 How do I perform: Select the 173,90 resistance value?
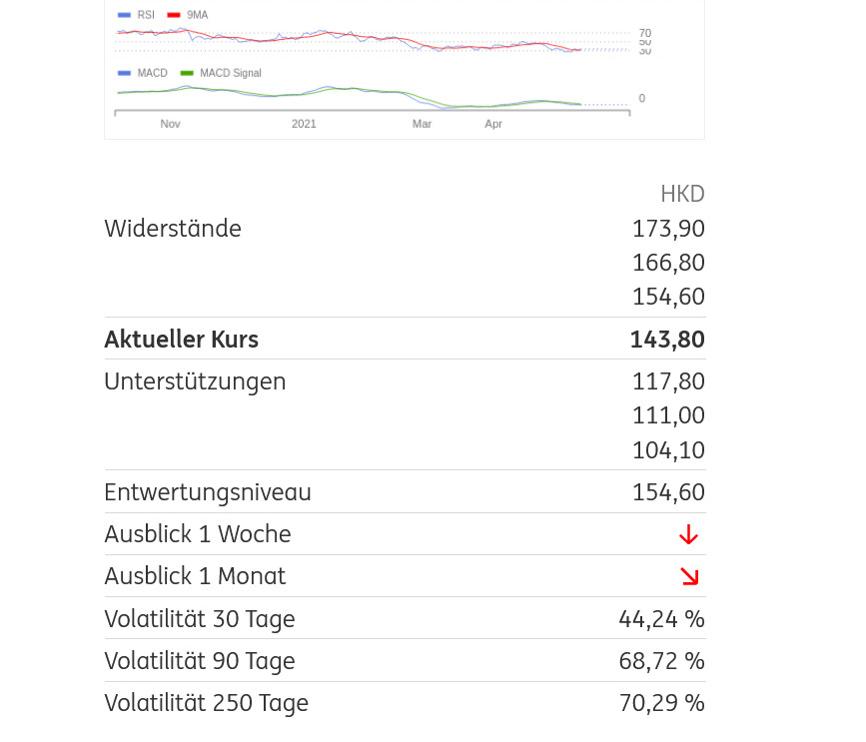pyautogui.click(x=668, y=229)
